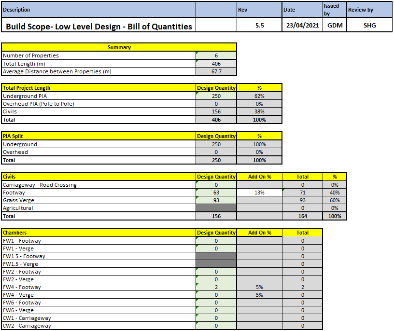Select the Total Project Length header
394x331 pixels.
[98, 88]
